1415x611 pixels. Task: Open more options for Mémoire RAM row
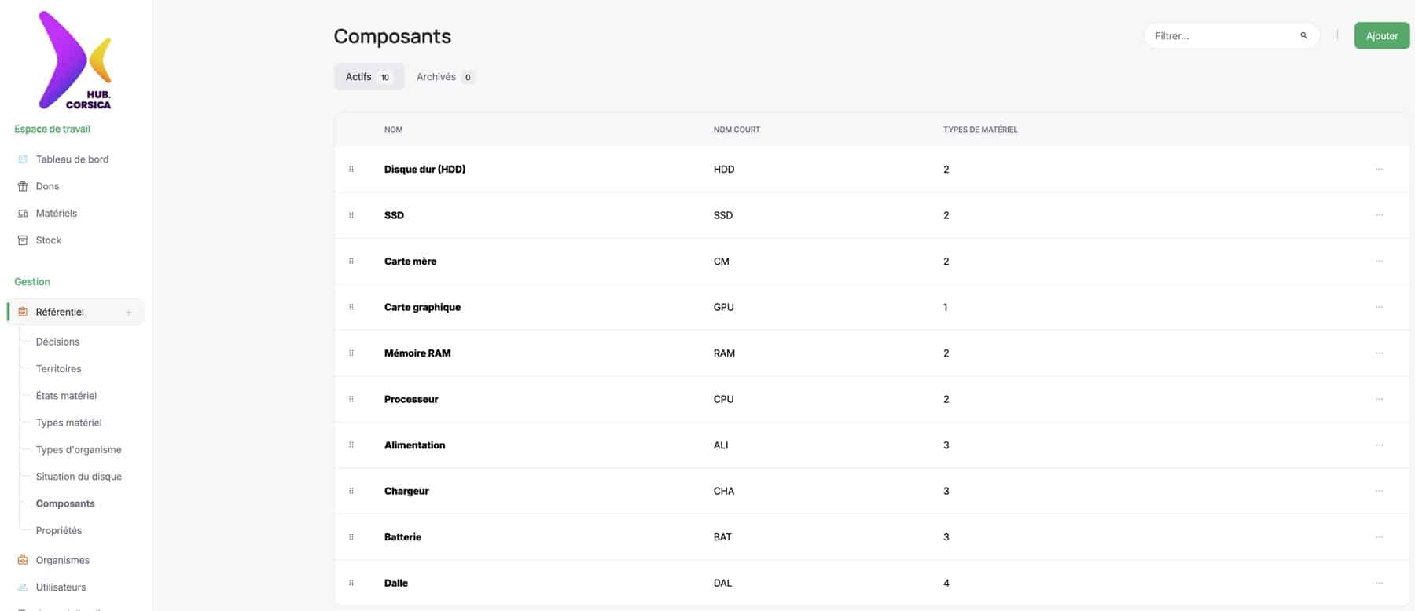tap(1379, 353)
